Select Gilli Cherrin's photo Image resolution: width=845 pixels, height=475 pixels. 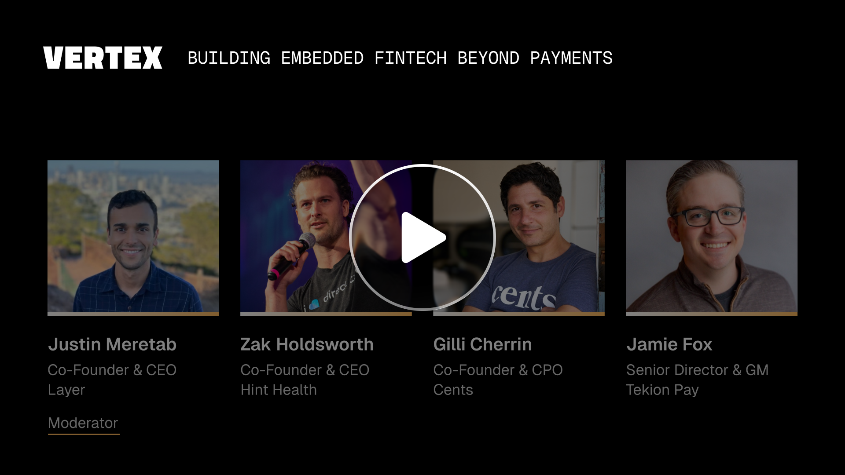pyautogui.click(x=519, y=236)
